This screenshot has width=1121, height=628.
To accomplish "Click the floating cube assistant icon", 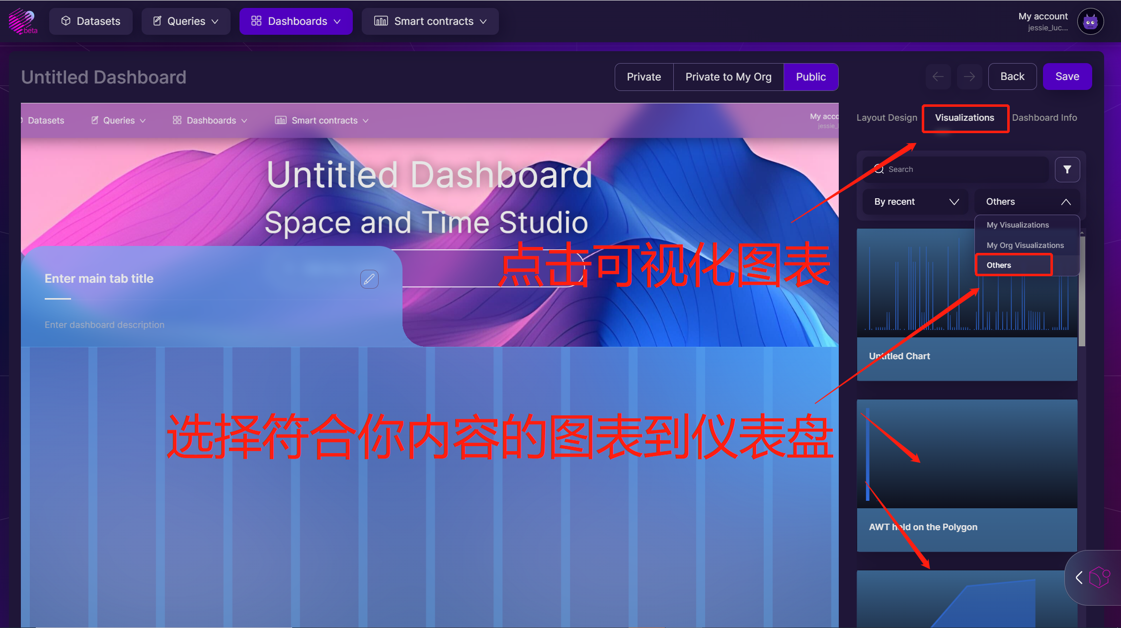I will tap(1099, 578).
